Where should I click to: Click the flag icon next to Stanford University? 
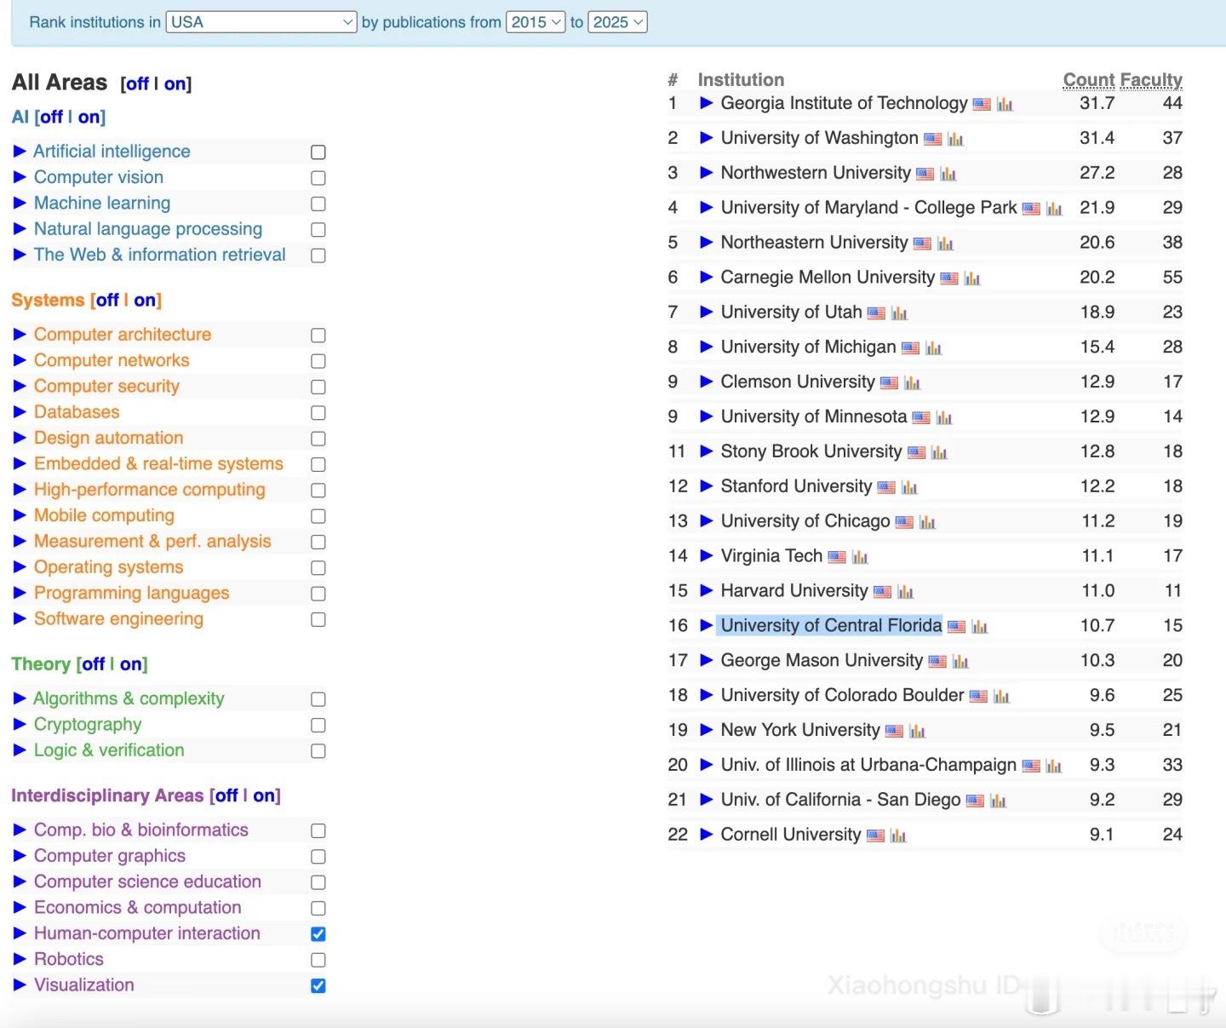(x=886, y=489)
